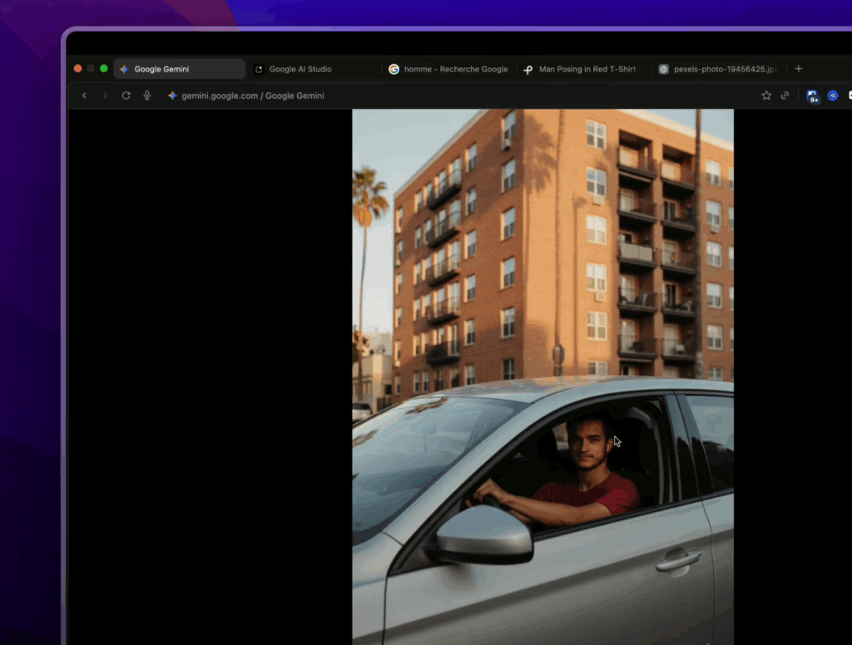Viewport: 852px width, 645px height.
Task: Click the blue round extension icon
Action: 833,96
